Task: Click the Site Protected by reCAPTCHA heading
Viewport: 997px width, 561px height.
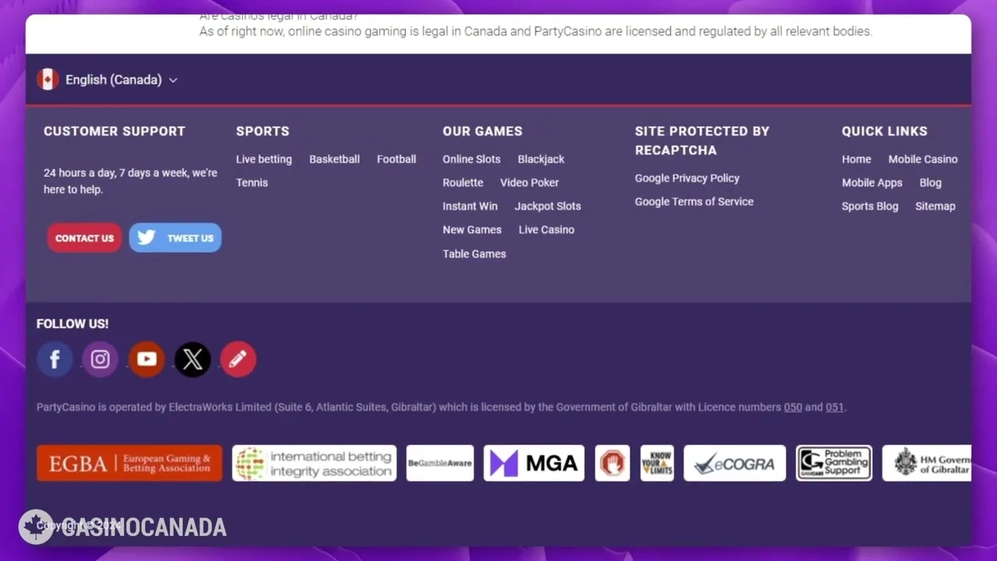Action: pyautogui.click(x=702, y=140)
